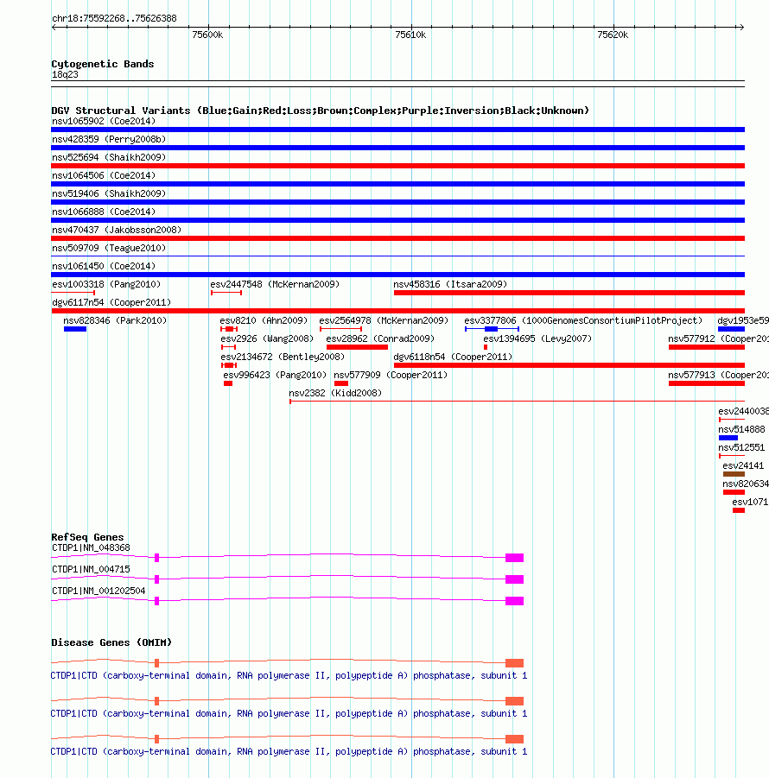Screen dimensions: 769x778
Task: Select esv2926 (Wang2008) variant label
Action: click(267, 338)
